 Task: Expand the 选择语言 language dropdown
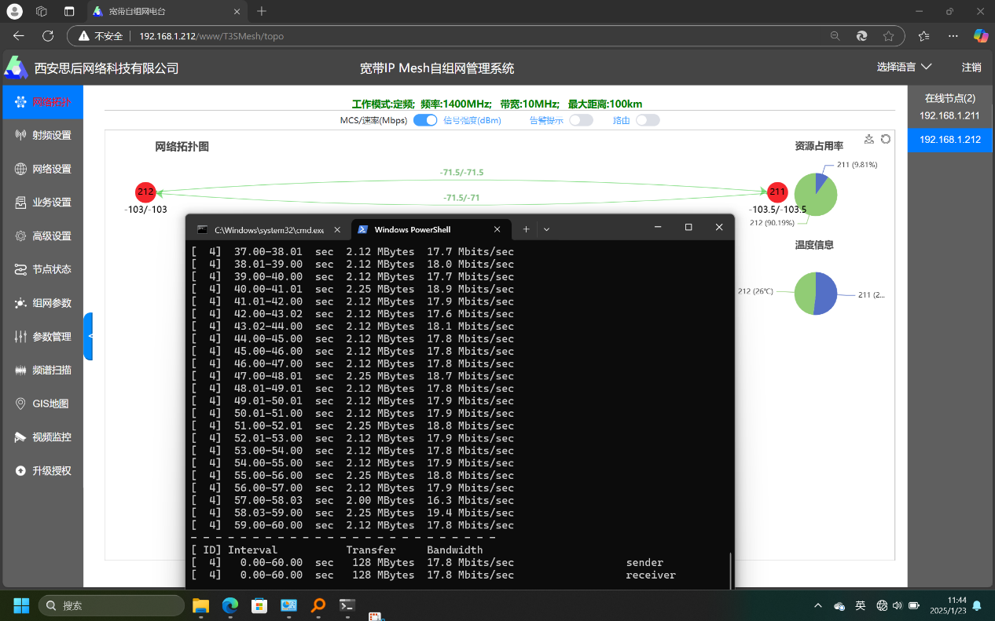[x=904, y=68]
